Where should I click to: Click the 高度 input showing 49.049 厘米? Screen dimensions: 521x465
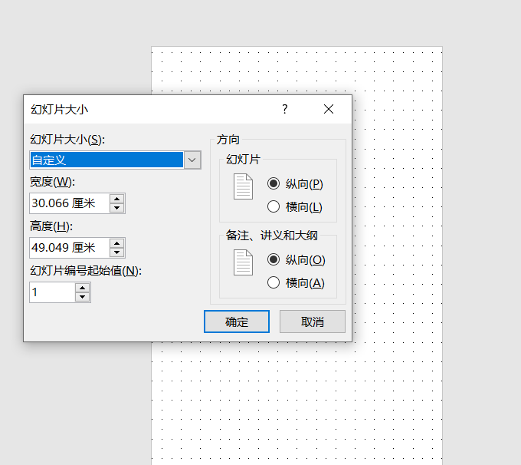pos(70,248)
